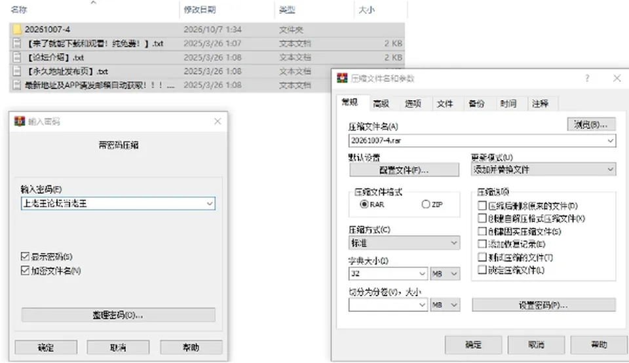Viewport: 629px width, 363px height.
Task: Toggle the 显示密码 checkbox
Action: pyautogui.click(x=25, y=256)
